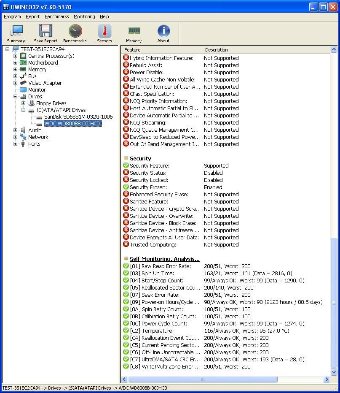
Task: Select the SanDisk SD6SB1M-032G-1006 drive
Action: click(x=78, y=117)
